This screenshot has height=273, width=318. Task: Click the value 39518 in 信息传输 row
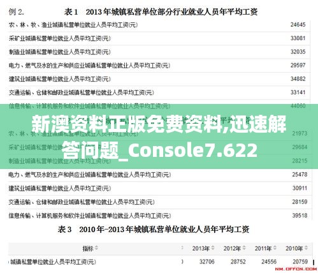click(x=300, y=216)
